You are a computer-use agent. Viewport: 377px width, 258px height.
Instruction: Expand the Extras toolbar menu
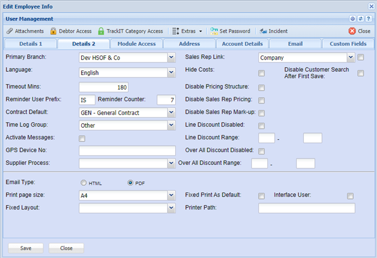pyautogui.click(x=187, y=31)
